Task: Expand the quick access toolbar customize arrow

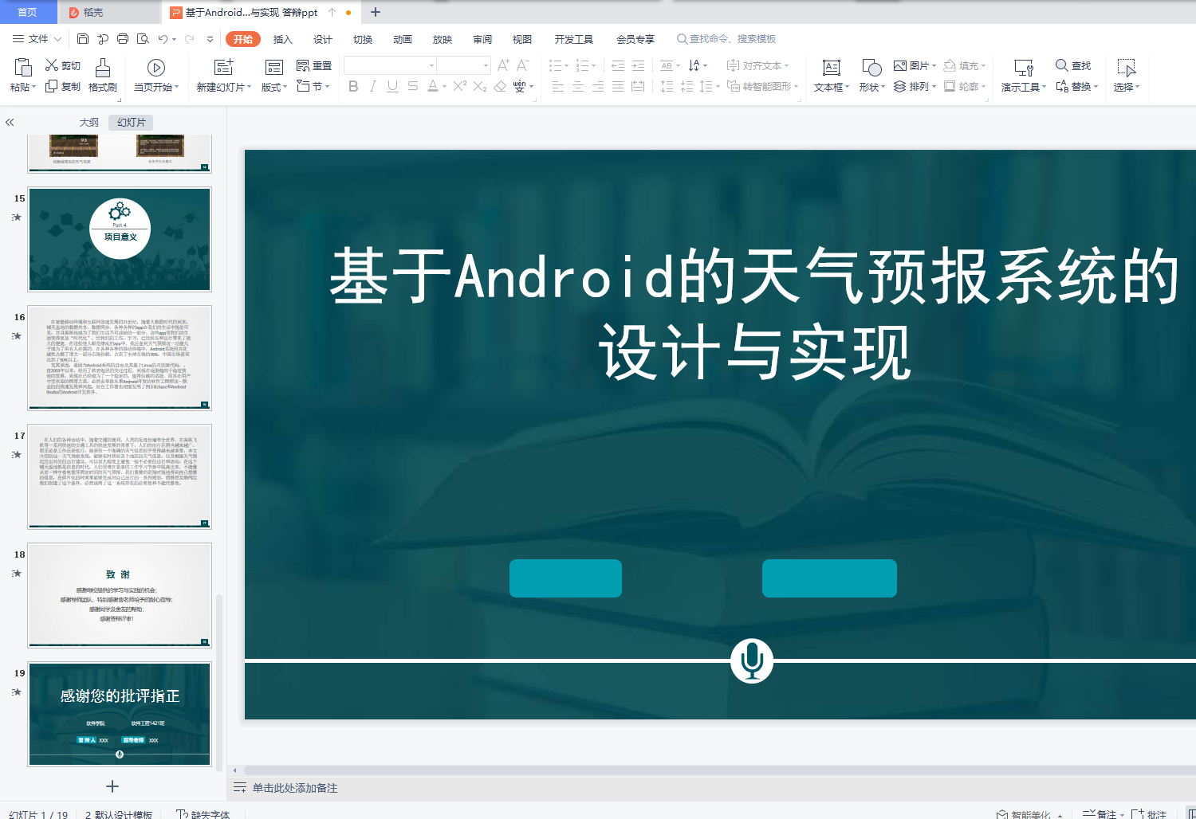Action: pos(210,38)
